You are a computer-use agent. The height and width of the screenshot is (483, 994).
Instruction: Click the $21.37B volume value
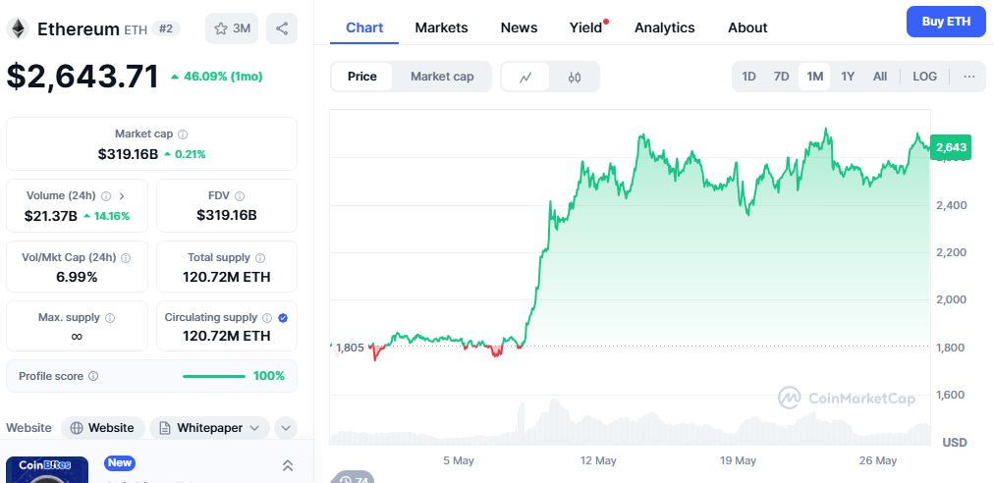[51, 216]
